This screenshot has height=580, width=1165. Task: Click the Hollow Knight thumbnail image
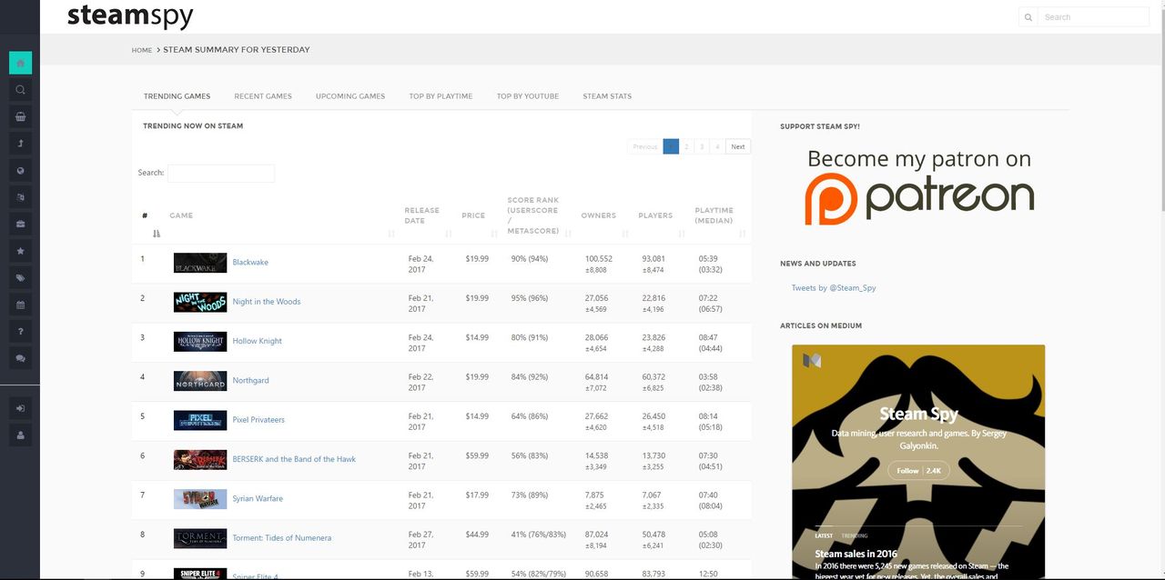tap(200, 341)
